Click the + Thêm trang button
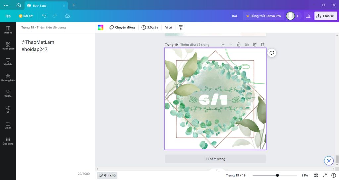The image size is (339, 180). 215,159
